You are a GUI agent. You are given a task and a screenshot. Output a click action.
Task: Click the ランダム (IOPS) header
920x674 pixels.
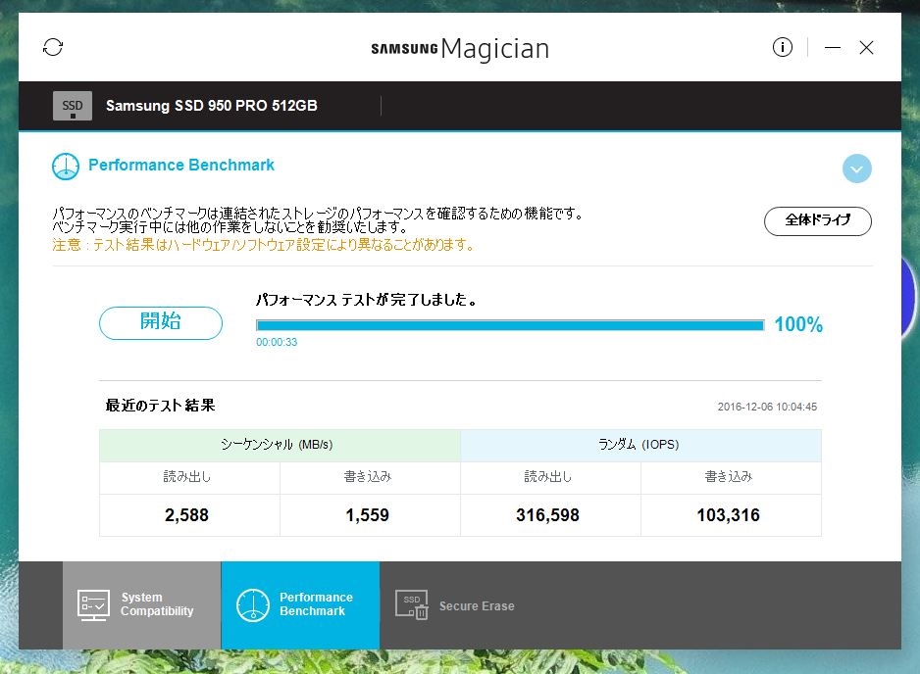pos(640,445)
